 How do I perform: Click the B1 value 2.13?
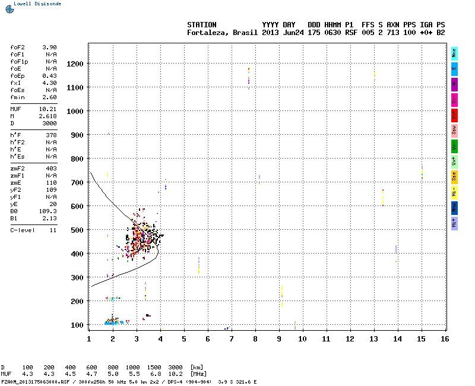49,219
